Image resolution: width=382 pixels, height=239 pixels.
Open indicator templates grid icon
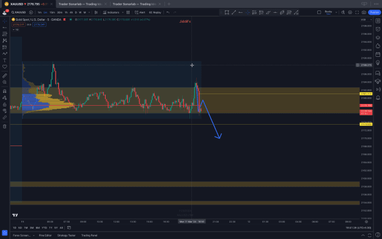pyautogui.click(x=128, y=12)
